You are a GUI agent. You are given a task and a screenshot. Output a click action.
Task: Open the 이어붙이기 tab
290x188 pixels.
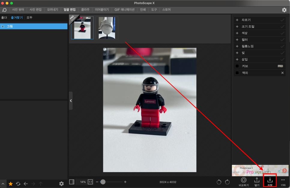102,10
